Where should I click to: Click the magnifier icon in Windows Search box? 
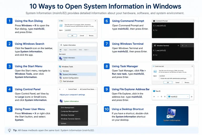pyautogui.click(x=61, y=45)
